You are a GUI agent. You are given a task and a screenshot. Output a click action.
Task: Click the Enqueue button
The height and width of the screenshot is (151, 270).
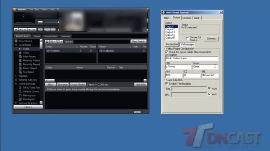coord(63,85)
